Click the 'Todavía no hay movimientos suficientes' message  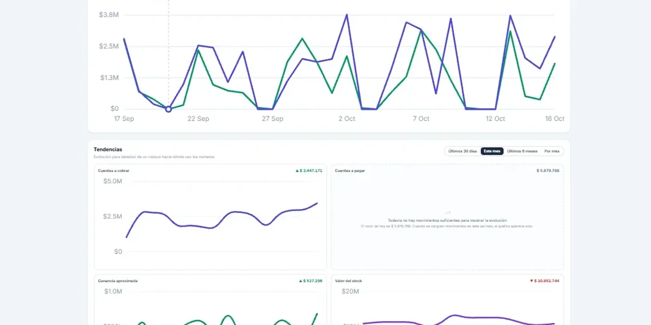[x=447, y=221]
